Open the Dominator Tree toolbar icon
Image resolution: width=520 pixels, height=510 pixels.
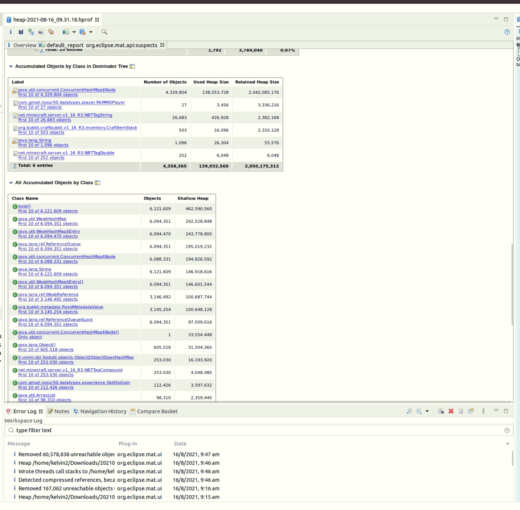pos(31,32)
